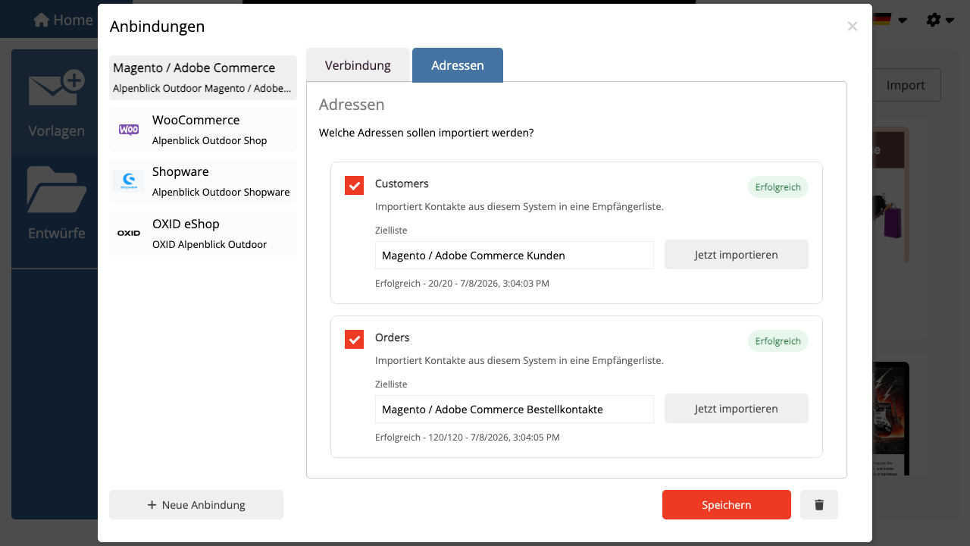Click the Entwürfe folder icon in sidebar
The height and width of the screenshot is (546, 970).
pyautogui.click(x=56, y=190)
